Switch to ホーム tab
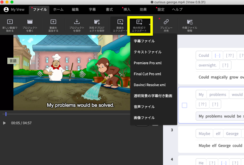Image resolution: width=244 pixels, height=165 pixels. pos(58,9)
